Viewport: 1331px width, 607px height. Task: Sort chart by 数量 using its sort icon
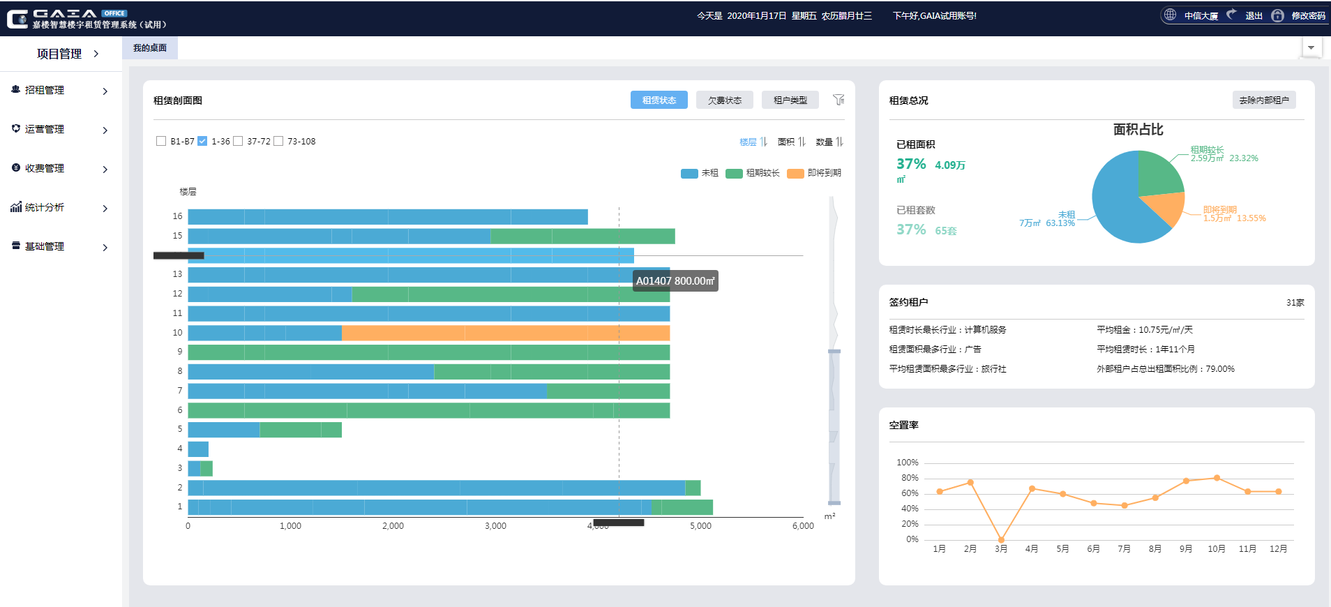tap(840, 142)
